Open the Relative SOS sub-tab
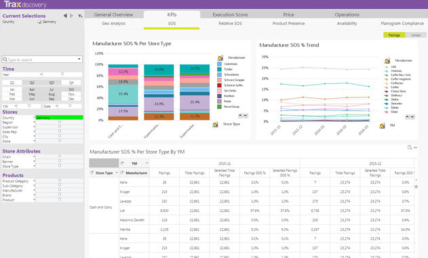The image size is (428, 258). (230, 24)
